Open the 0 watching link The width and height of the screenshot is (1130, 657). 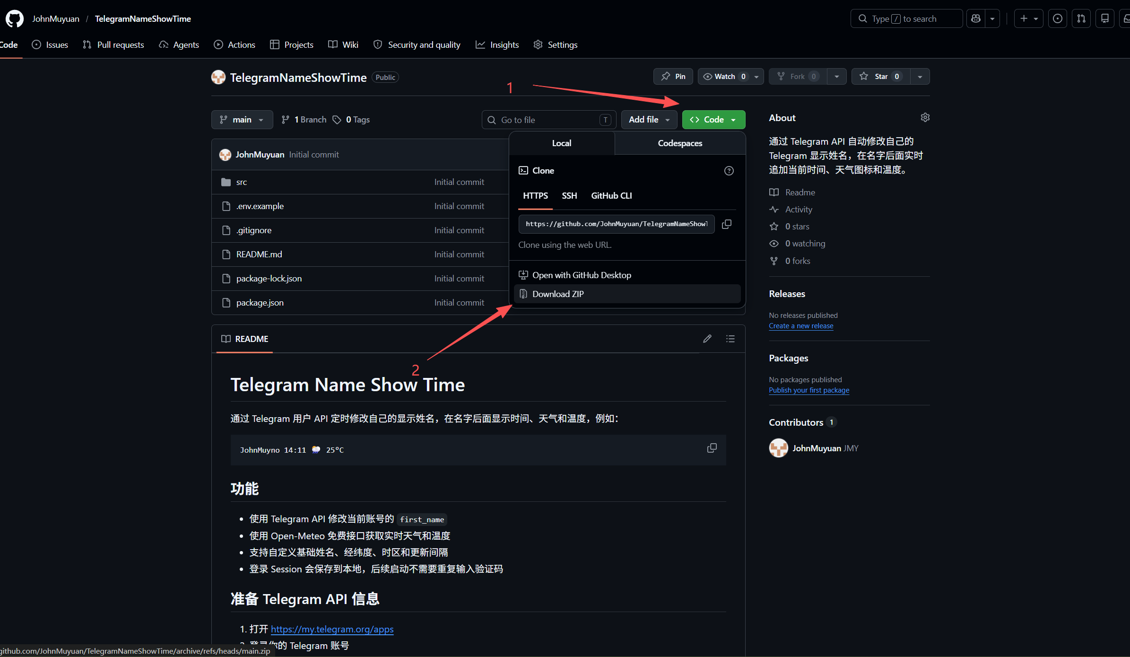pos(798,244)
